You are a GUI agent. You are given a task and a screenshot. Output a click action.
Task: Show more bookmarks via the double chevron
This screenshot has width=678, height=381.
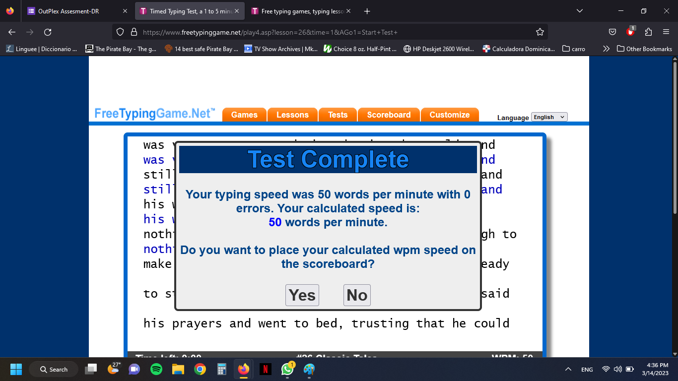click(606, 49)
